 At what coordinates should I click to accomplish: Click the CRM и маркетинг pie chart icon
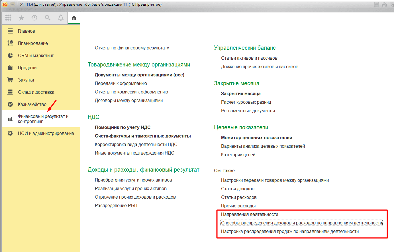(x=10, y=55)
